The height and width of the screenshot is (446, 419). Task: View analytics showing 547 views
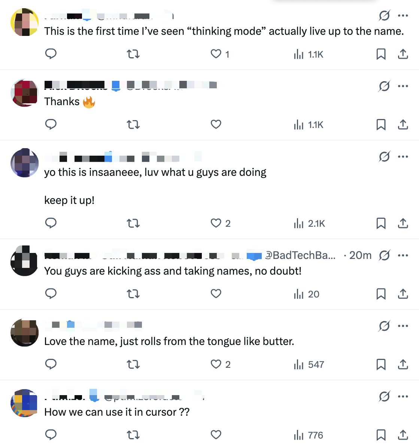point(309,364)
